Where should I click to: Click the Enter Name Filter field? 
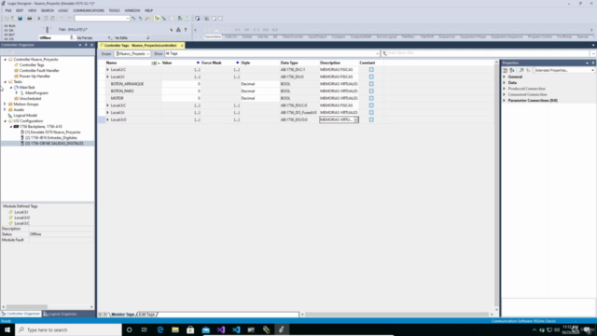[488, 54]
